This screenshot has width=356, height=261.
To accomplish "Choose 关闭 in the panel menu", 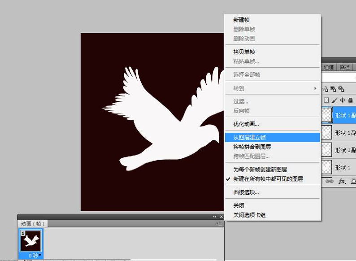I will 272,205.
